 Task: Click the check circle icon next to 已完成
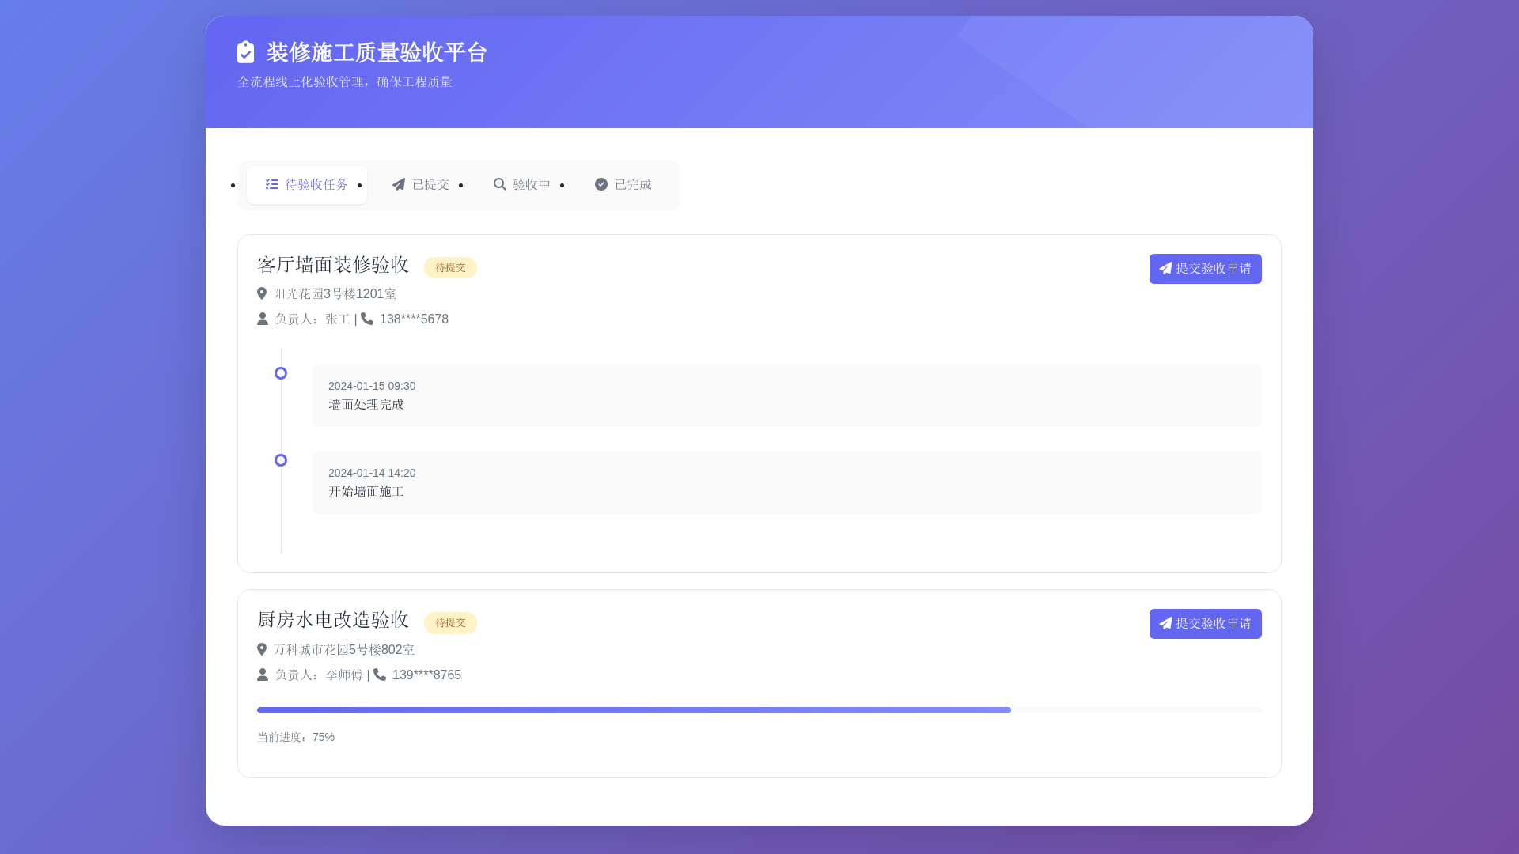(601, 184)
